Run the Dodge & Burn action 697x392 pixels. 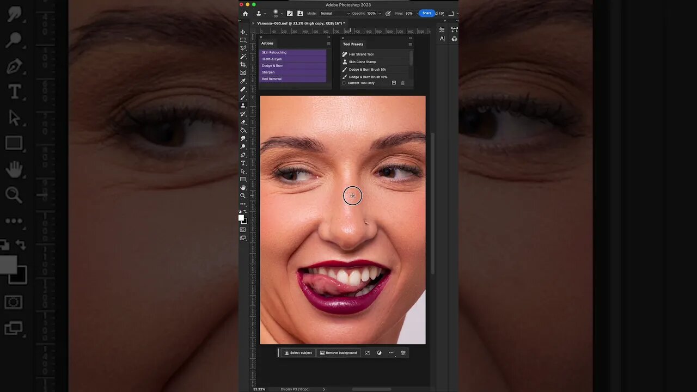point(293,65)
